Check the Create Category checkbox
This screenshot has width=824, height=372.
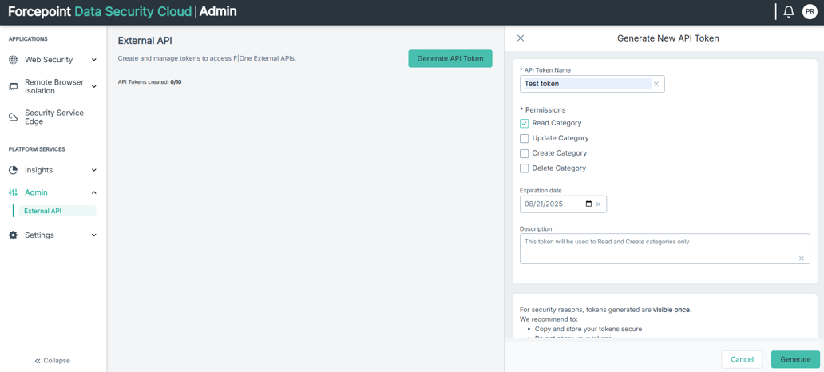coord(525,154)
